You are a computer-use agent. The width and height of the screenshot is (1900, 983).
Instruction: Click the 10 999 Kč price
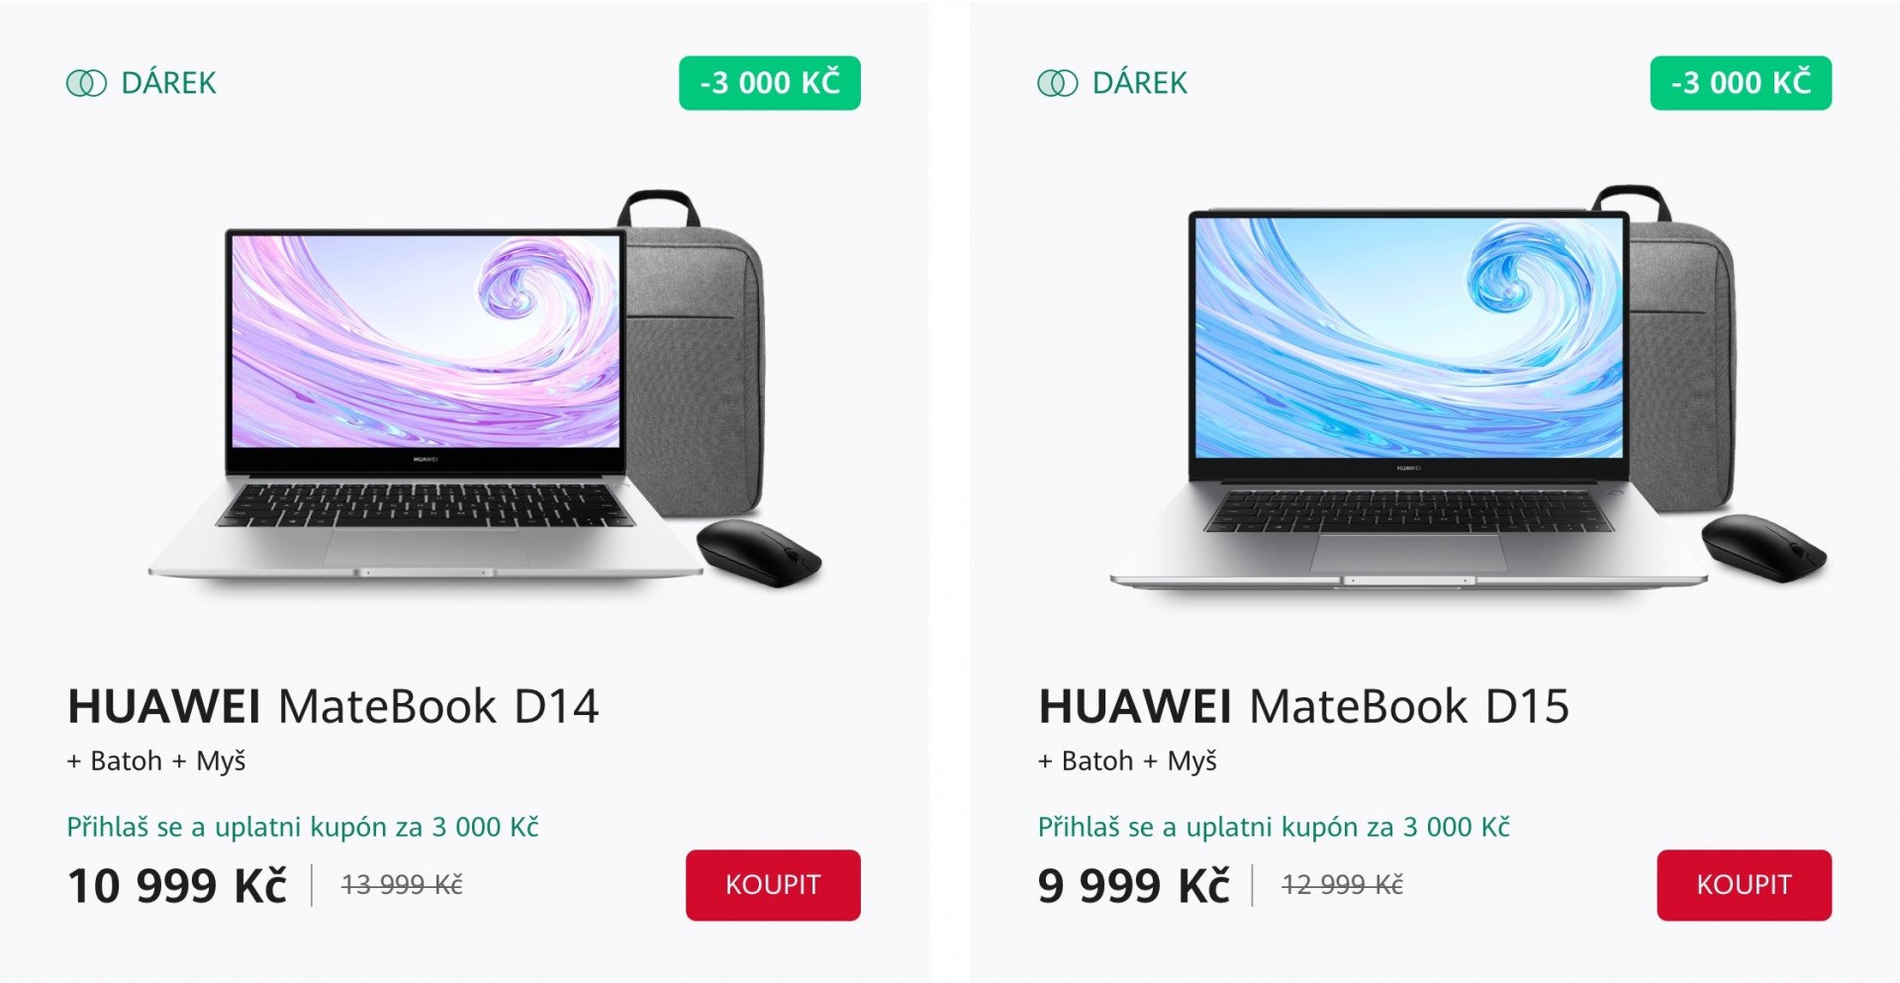(177, 885)
